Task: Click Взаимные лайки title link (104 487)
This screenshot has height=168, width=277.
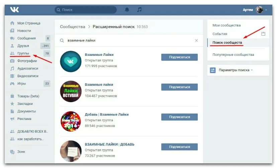Action: tap(99, 85)
